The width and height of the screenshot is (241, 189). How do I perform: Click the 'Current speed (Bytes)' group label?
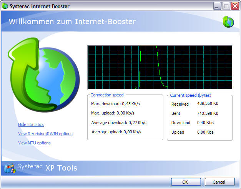(191, 95)
